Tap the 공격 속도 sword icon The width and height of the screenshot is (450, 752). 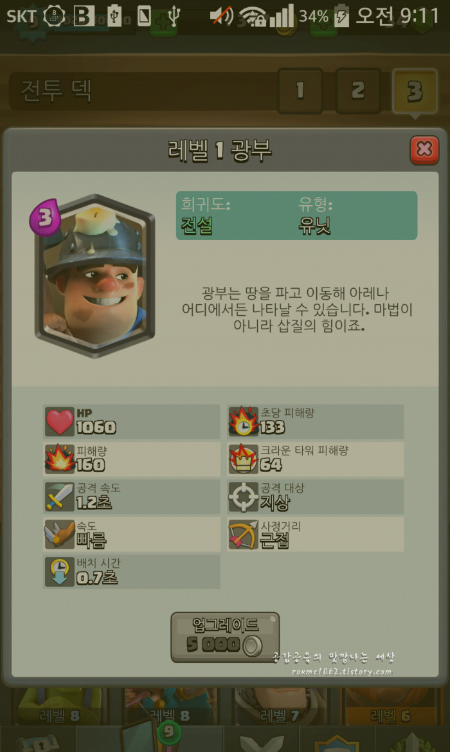60,497
